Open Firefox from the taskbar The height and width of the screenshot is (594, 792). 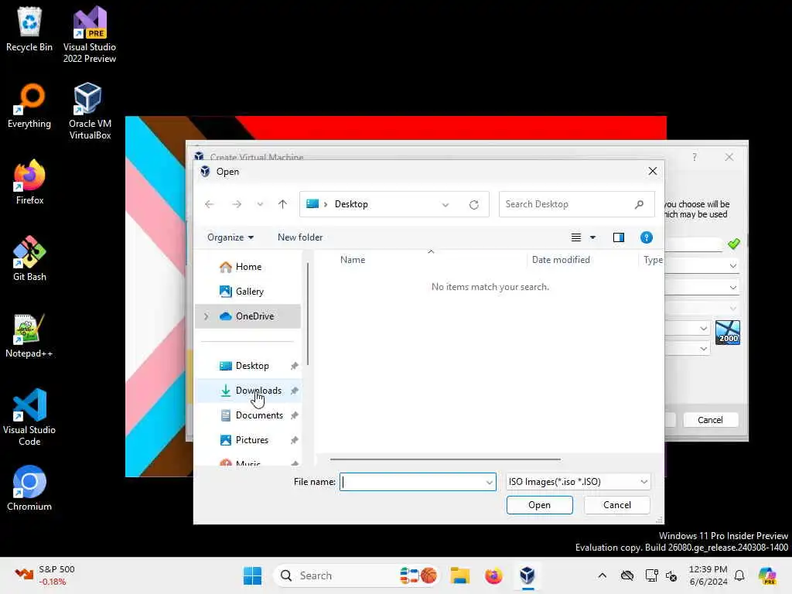click(493, 575)
